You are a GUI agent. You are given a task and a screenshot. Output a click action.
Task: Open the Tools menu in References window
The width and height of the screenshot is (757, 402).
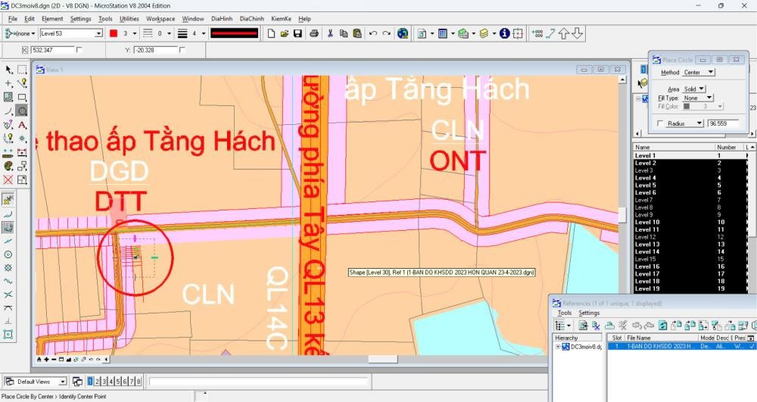565,313
